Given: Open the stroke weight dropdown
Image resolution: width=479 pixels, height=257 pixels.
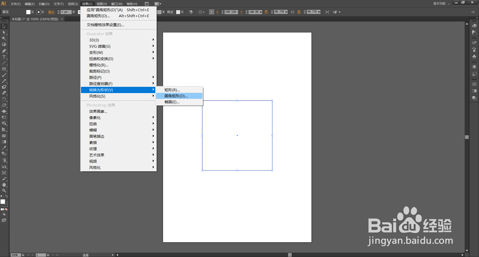Looking at the screenshot, I should click(x=74, y=12).
